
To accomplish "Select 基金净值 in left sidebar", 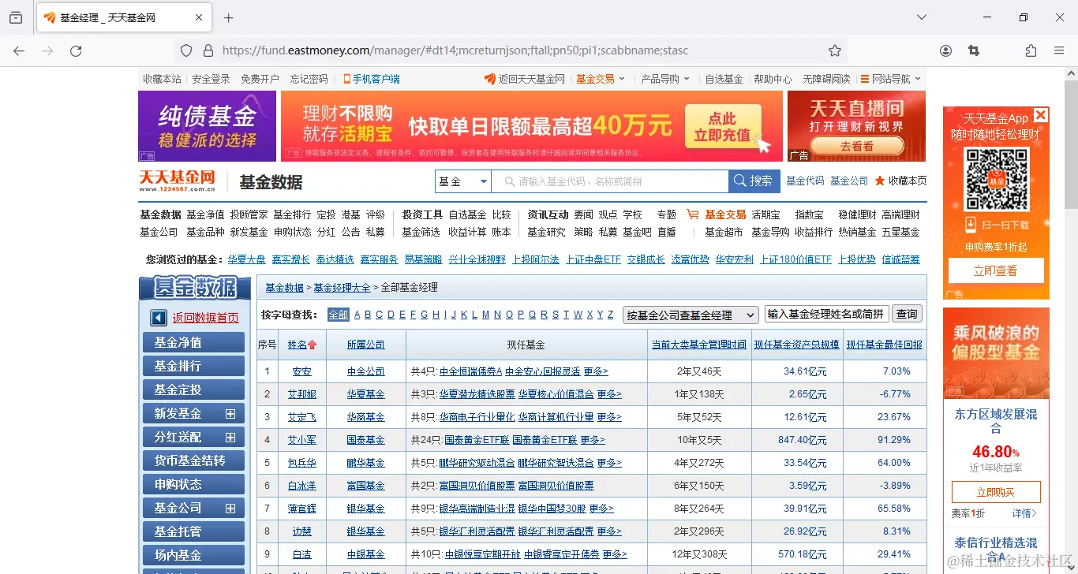I will pos(193,342).
